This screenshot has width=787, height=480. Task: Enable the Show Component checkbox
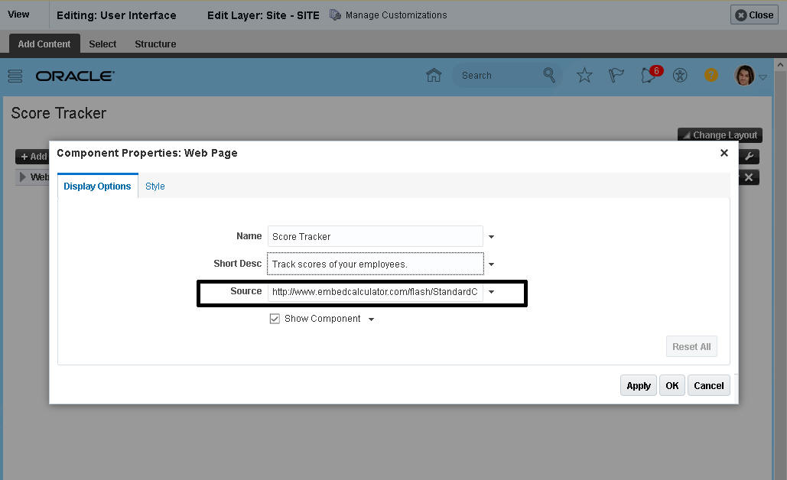[275, 318]
